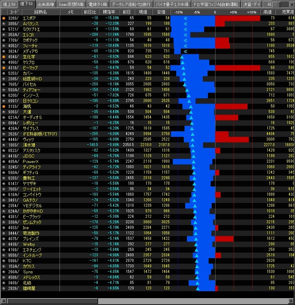The image size is (295, 305).
Task: Click the horizontal scrollbar thumb at bottom
Action: (53, 301)
